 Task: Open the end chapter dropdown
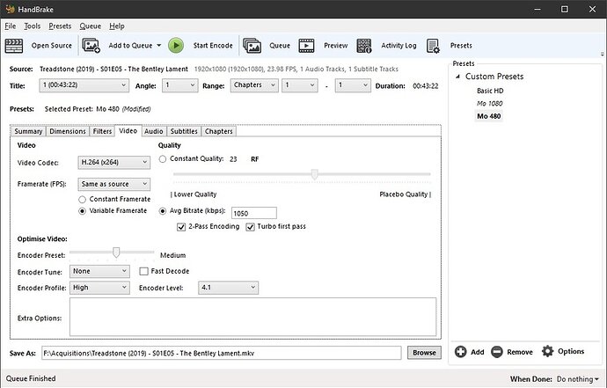[353, 85]
